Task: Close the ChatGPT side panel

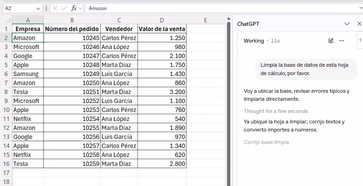Action: 359,24
